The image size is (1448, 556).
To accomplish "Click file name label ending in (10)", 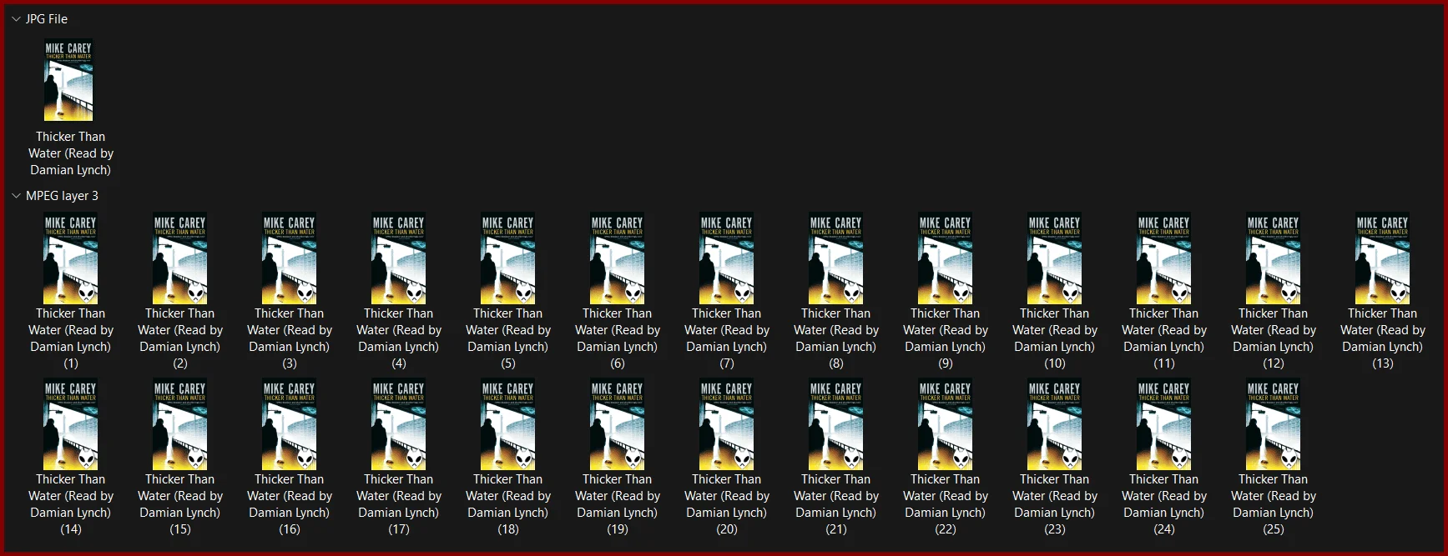I will 1055,338.
